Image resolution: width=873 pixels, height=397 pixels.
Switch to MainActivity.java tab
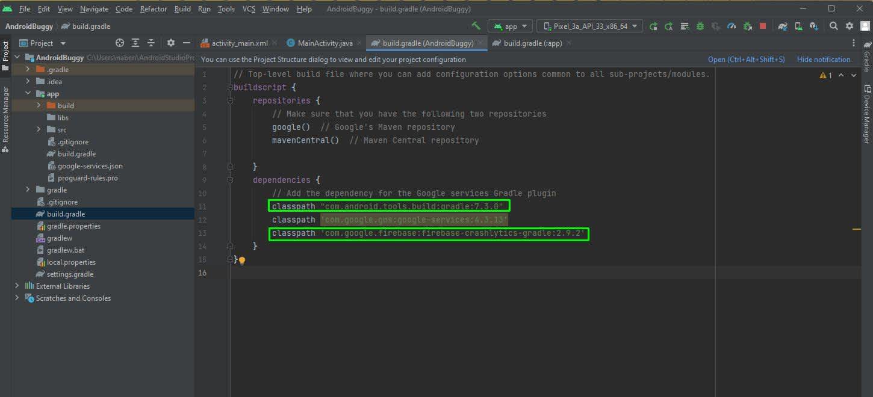click(x=325, y=43)
